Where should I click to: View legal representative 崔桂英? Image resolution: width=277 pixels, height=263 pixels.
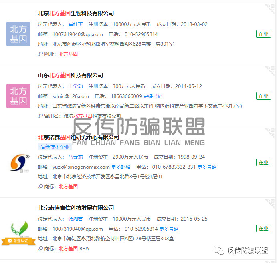click(76, 24)
